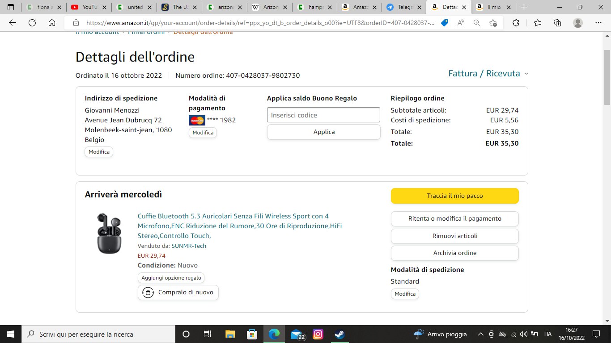Go to browser home page icon
611x343 pixels.
52,23
